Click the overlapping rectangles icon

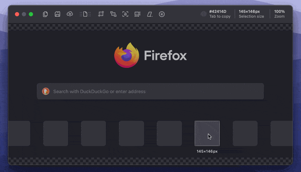pyautogui.click(x=113, y=14)
